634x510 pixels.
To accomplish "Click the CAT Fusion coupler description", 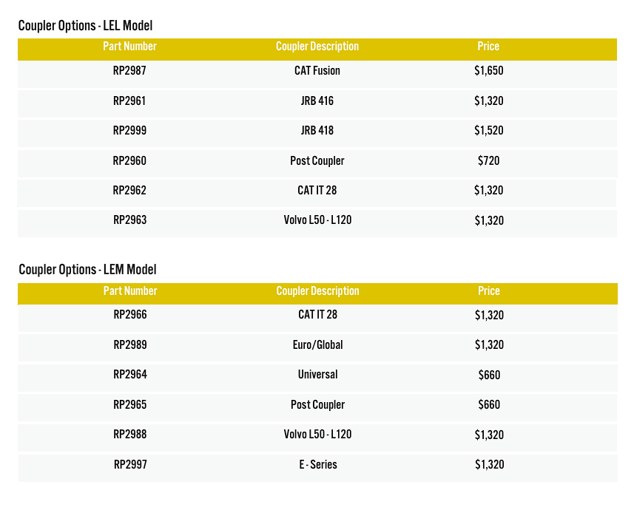I will [x=317, y=71].
